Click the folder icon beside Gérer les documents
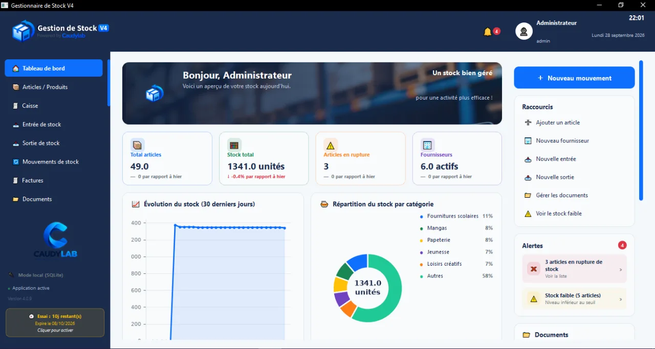The height and width of the screenshot is (349, 655). tap(528, 195)
